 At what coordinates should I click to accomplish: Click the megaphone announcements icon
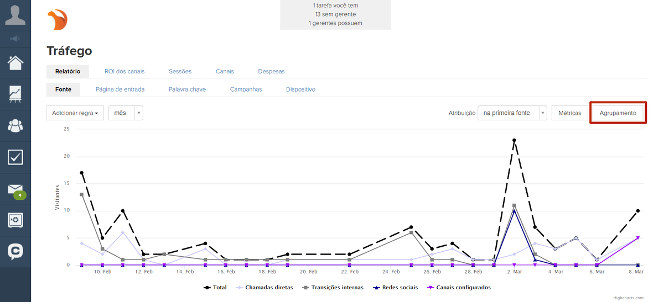[15, 39]
